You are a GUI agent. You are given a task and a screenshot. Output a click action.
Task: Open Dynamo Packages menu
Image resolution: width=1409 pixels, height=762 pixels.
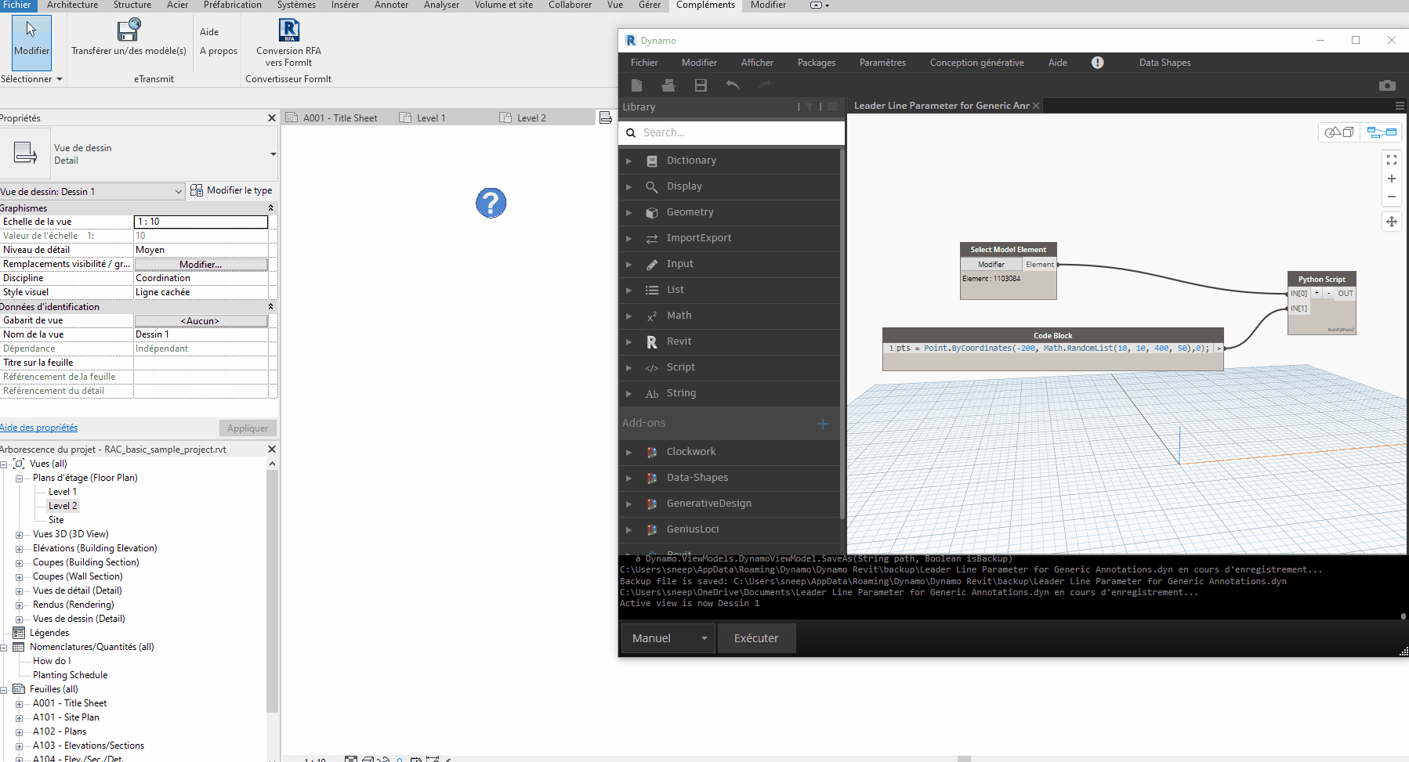click(817, 63)
